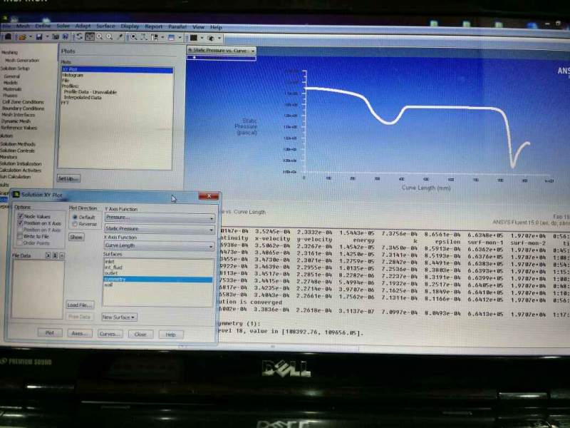Open the Static Pressure dropdown
This screenshot has height=428, width=570.
coord(160,228)
